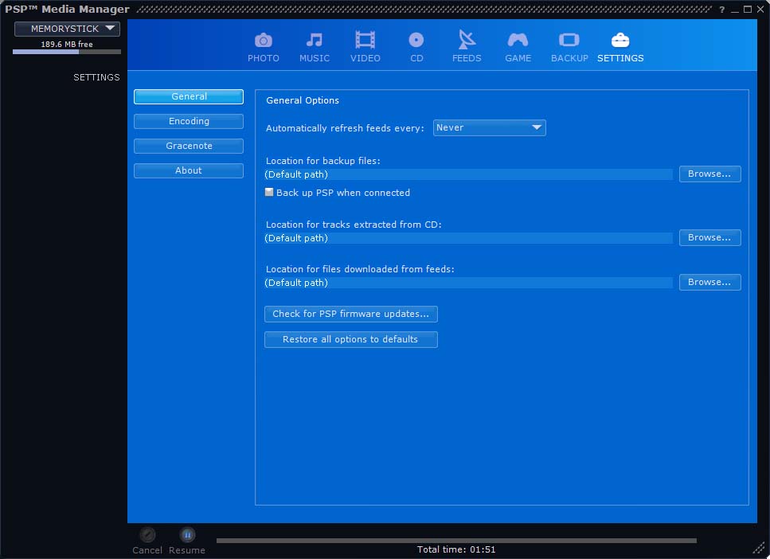Open the Backup PSP icon

[569, 40]
